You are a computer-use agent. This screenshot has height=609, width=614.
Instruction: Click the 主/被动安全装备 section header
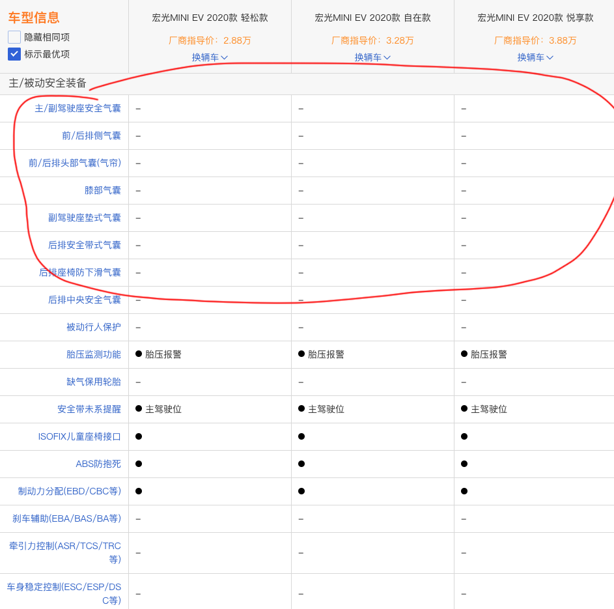(x=48, y=83)
